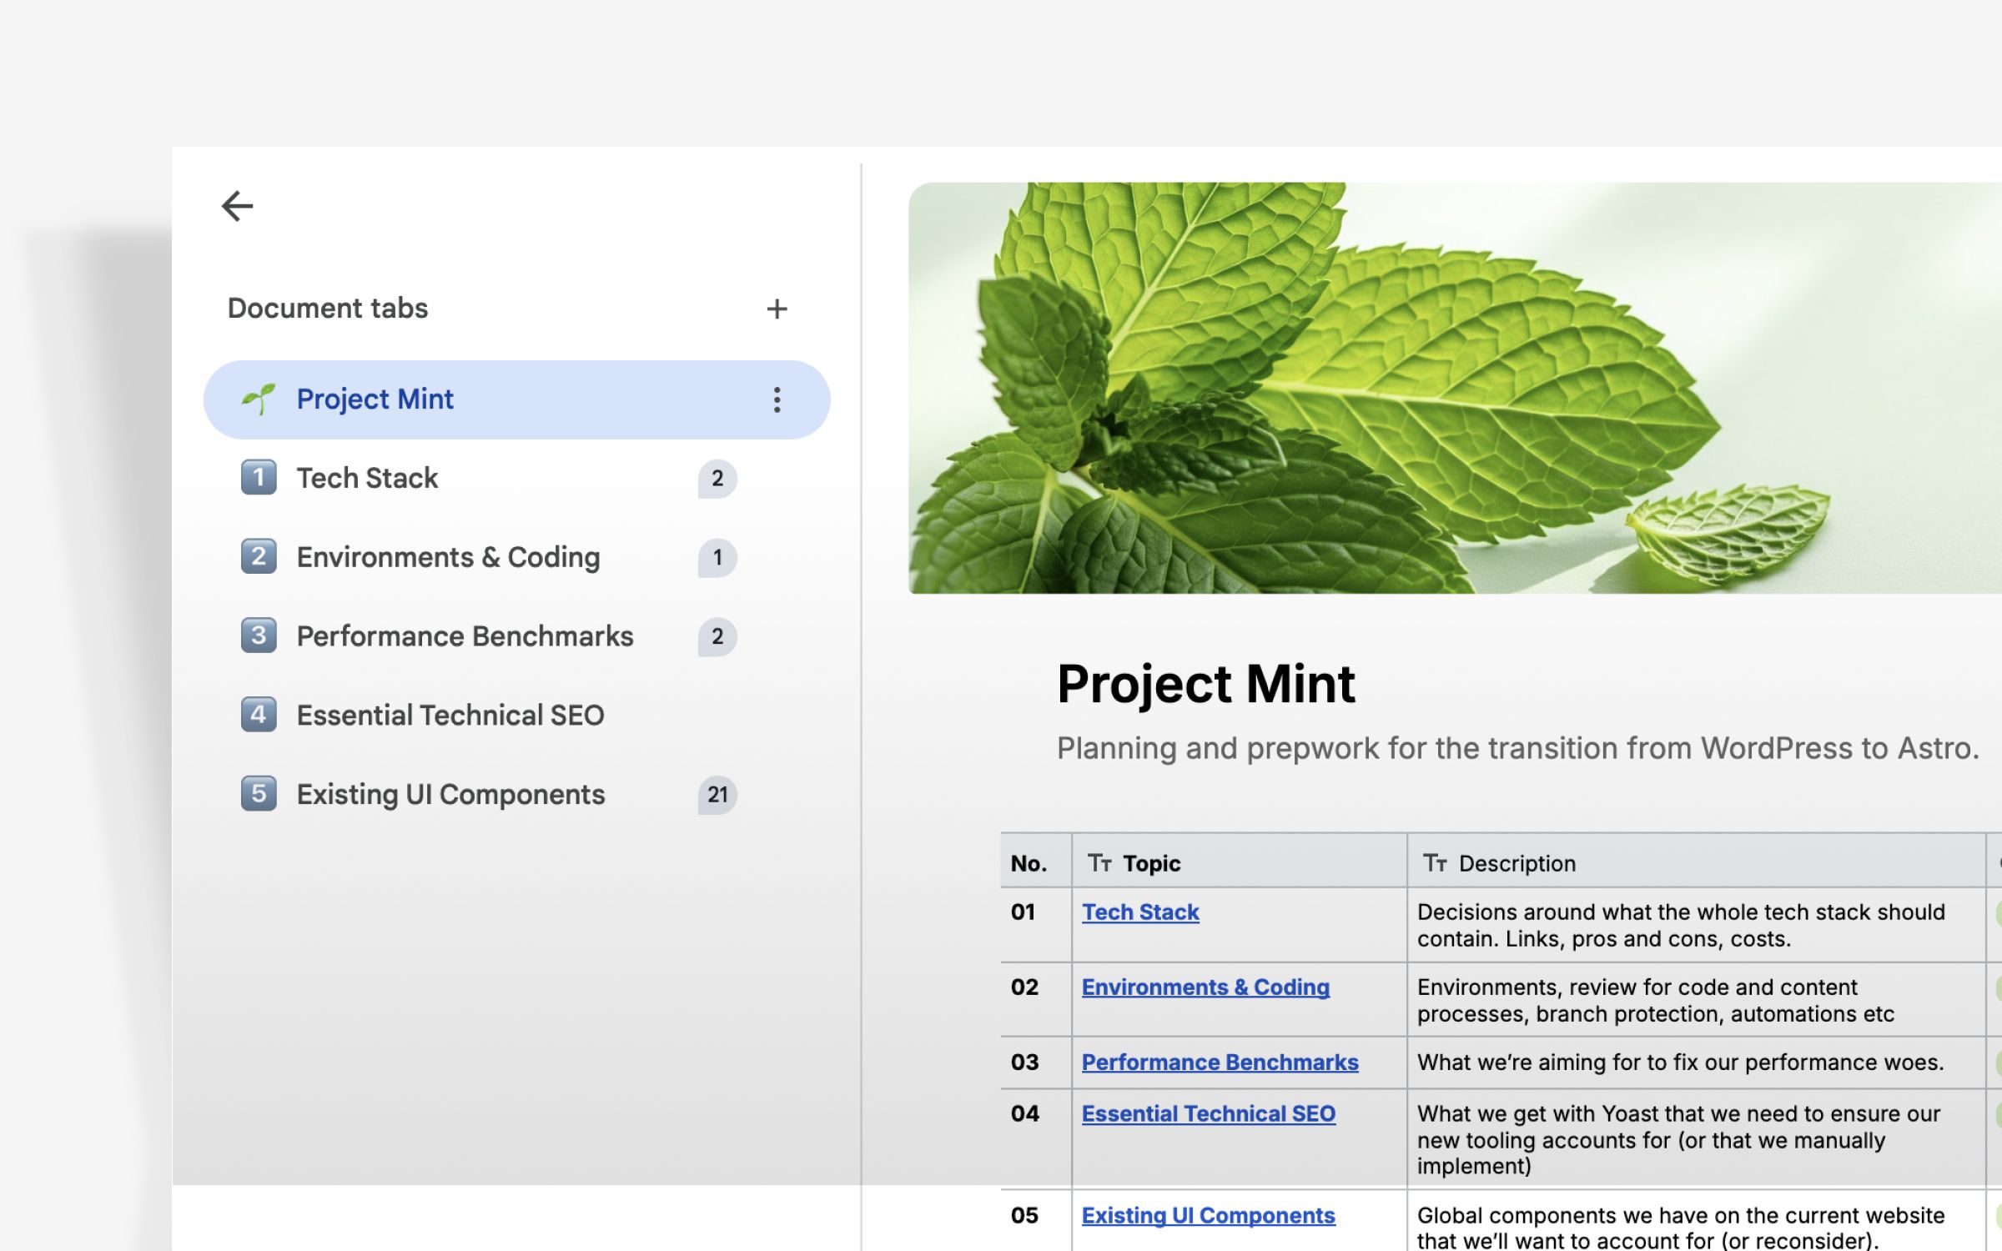
Task: Click the seedling emoji on Project Mint tab
Action: pyautogui.click(x=259, y=399)
